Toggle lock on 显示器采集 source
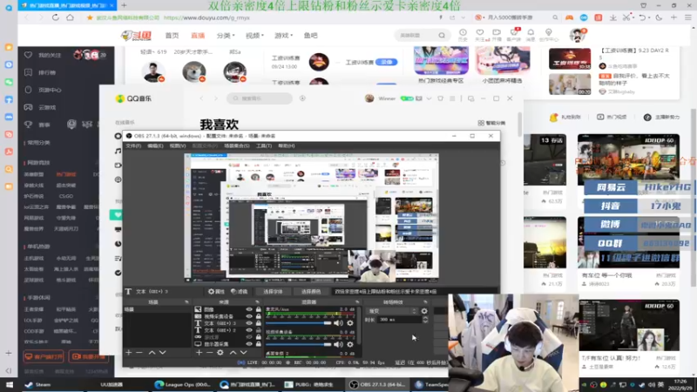This screenshot has width=697, height=392. click(x=258, y=344)
